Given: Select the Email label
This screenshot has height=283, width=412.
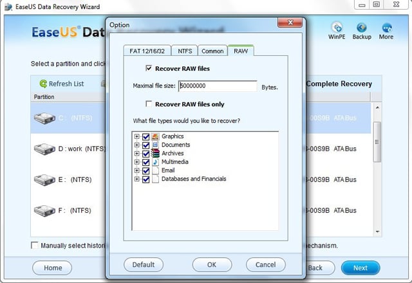Looking at the screenshot, I should click(168, 170).
